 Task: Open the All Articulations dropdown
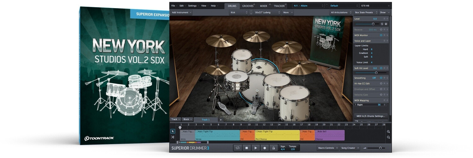tap(341, 13)
